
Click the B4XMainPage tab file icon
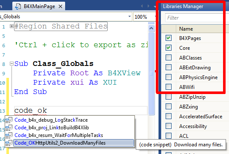(x=18, y=6)
